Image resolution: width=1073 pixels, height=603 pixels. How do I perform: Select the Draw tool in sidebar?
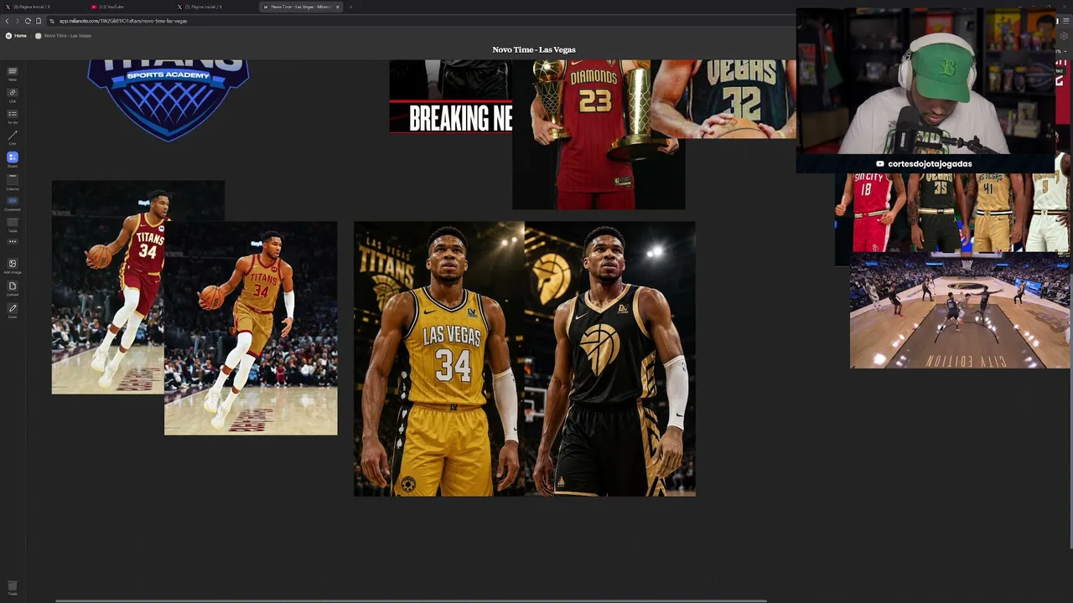point(13,310)
